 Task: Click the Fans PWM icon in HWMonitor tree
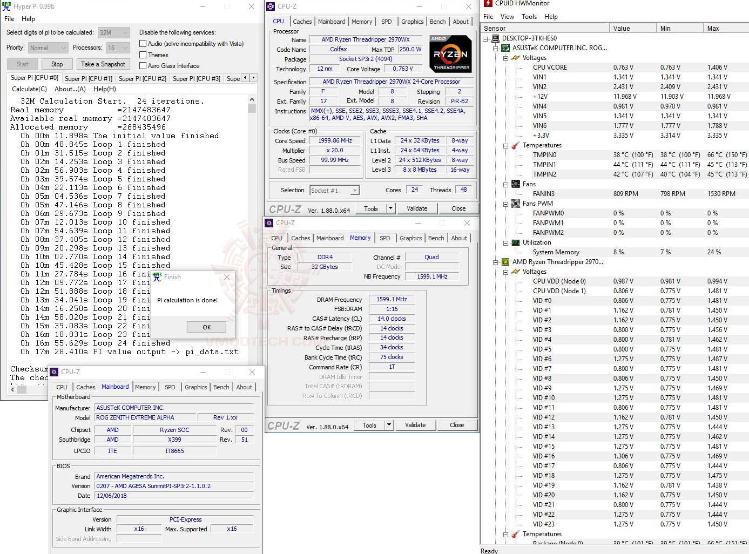pos(516,204)
